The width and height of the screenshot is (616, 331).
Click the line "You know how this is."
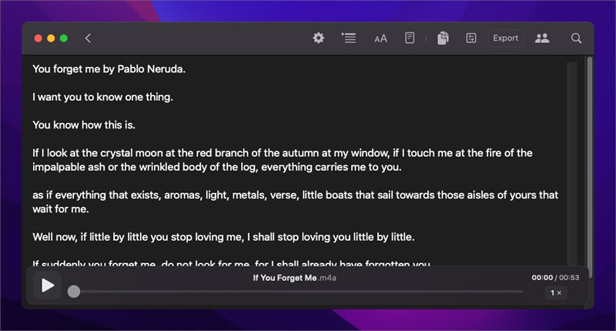click(x=84, y=125)
